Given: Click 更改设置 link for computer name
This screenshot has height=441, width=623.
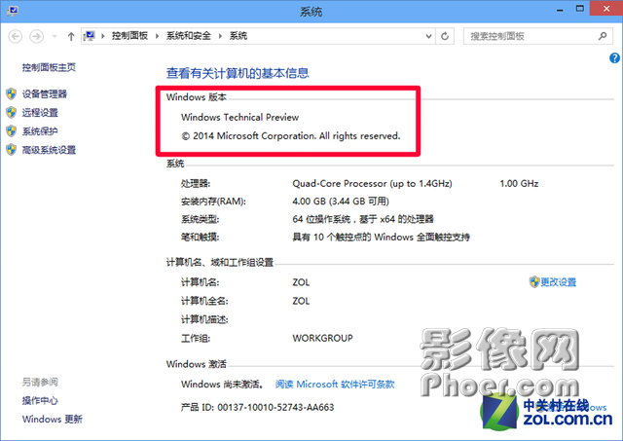Looking at the screenshot, I should click(558, 282).
